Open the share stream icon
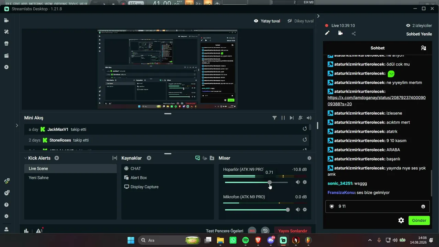 click(x=354, y=33)
